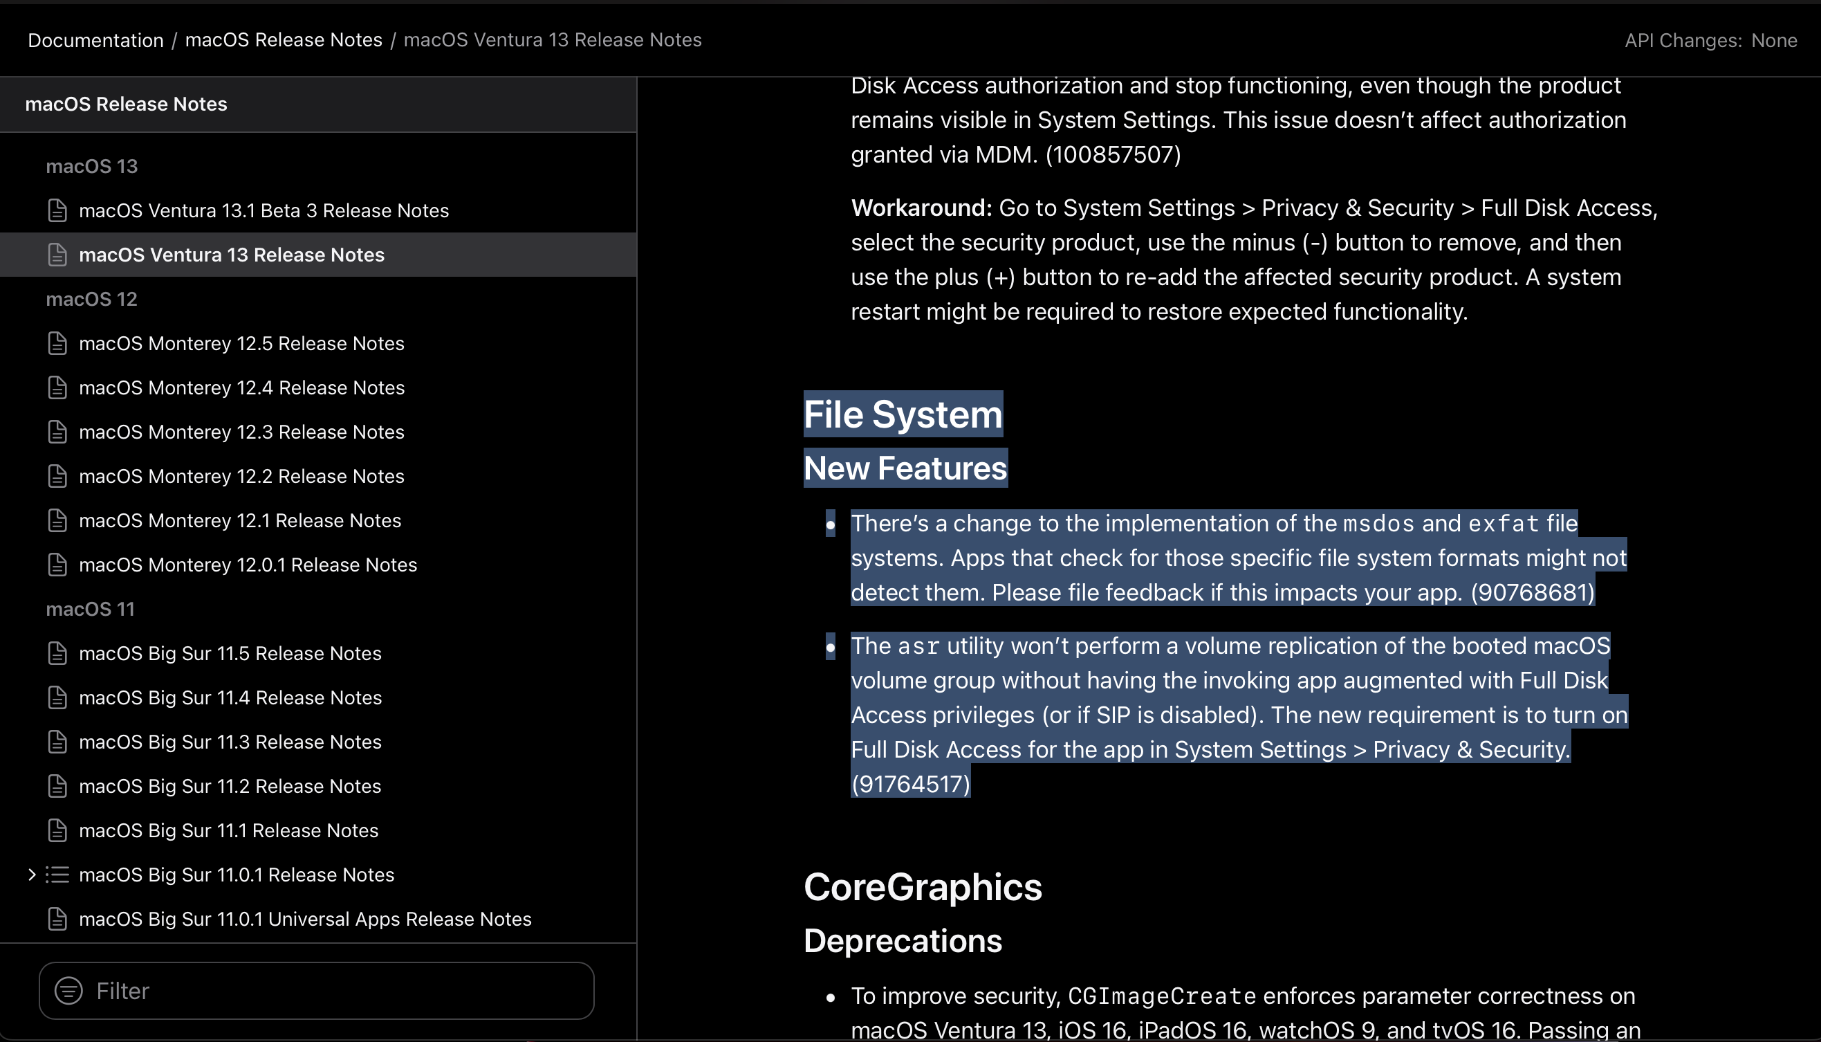Expand macOS Big Sur 11.0.1 Release Notes chevron
The height and width of the screenshot is (1042, 1821).
pos(32,875)
